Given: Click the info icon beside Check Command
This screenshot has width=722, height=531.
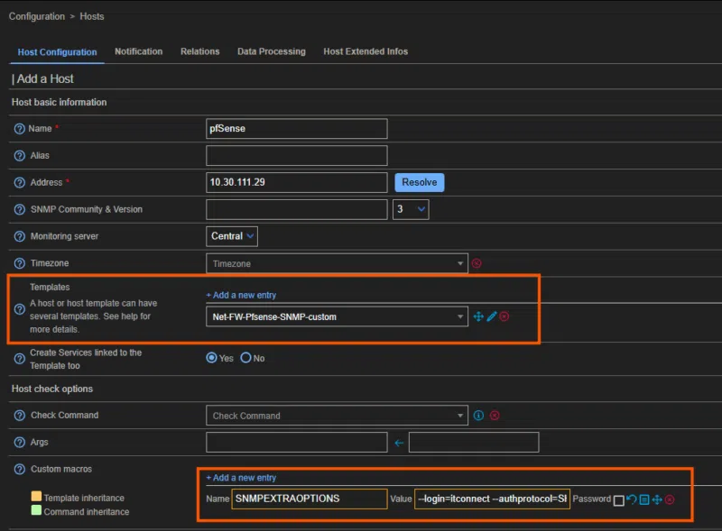Looking at the screenshot, I should pyautogui.click(x=479, y=416).
